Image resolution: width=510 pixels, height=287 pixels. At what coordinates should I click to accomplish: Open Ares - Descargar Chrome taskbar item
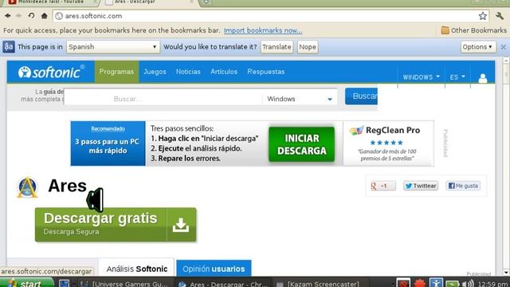(223, 284)
